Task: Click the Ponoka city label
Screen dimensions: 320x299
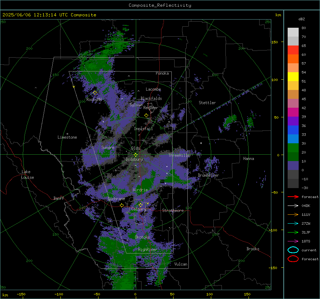Action: click(162, 73)
